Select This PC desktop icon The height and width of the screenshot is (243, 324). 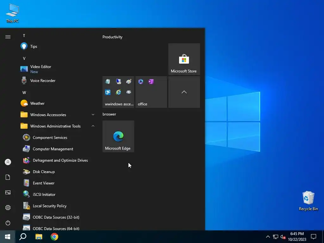click(12, 13)
